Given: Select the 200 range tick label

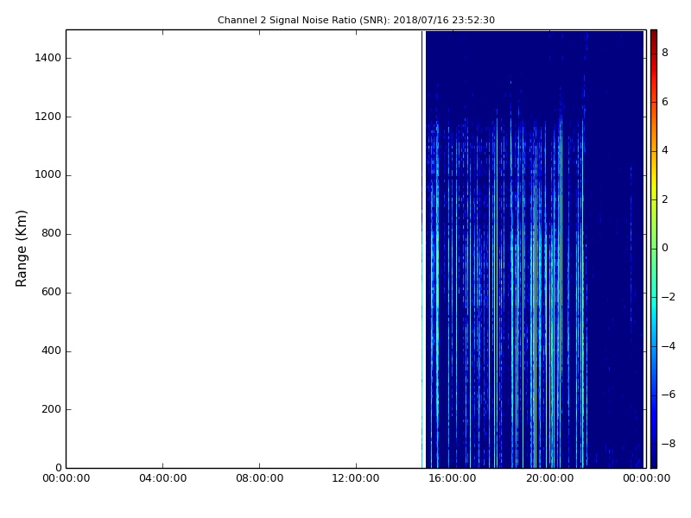Looking at the screenshot, I should [51, 409].
